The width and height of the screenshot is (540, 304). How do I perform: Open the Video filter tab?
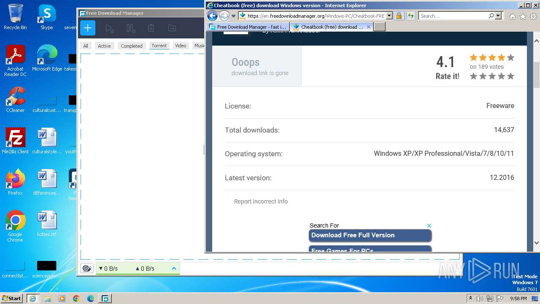[181, 46]
